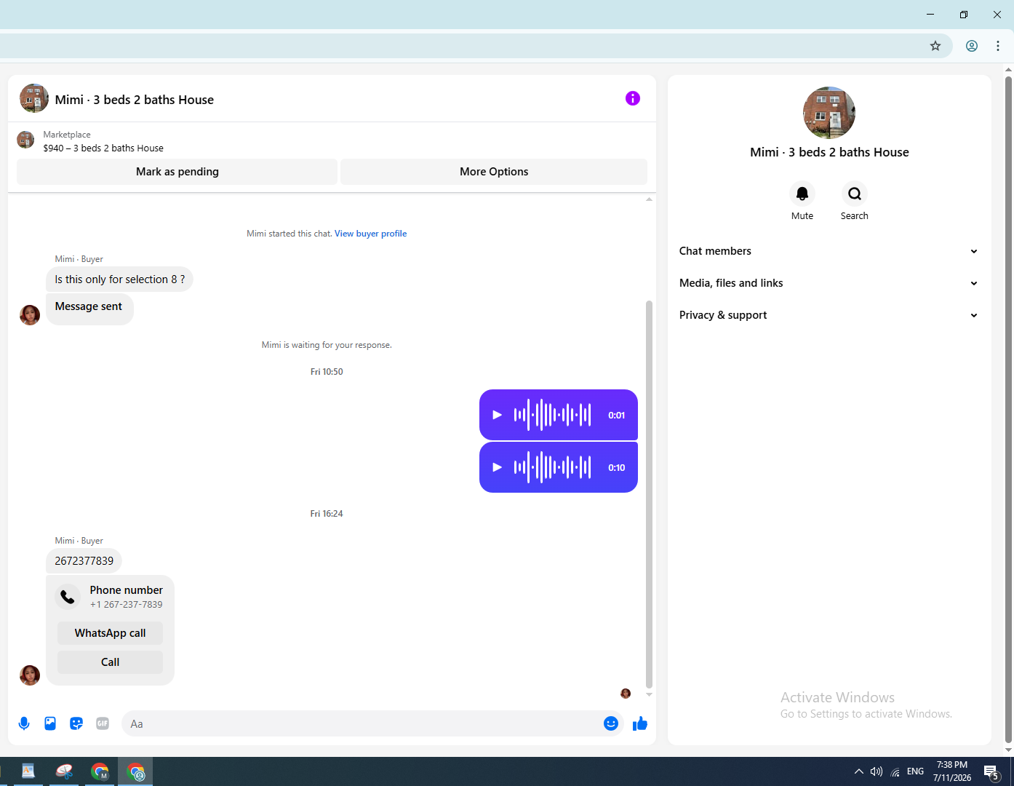Seek within 0:10 voice message waveform
The image size is (1014, 786).
553,467
